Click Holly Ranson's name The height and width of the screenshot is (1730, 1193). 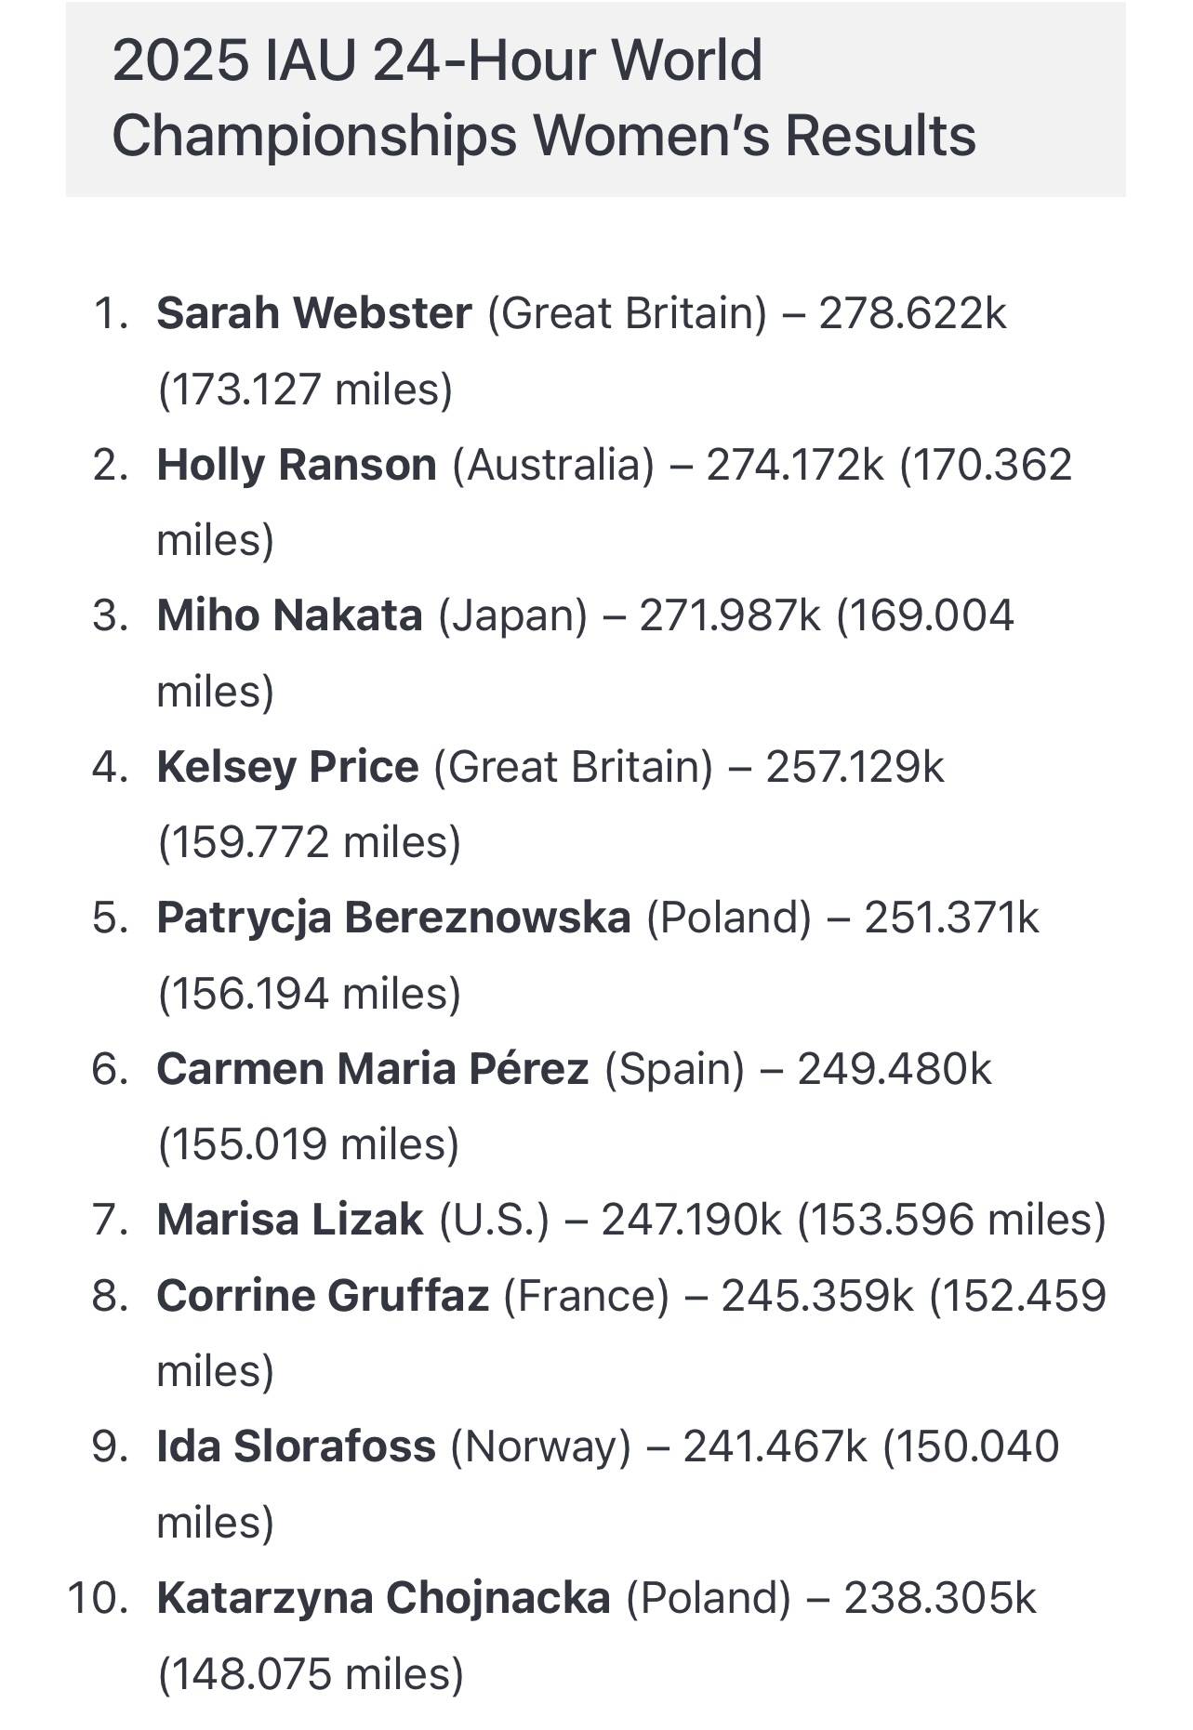pos(297,465)
